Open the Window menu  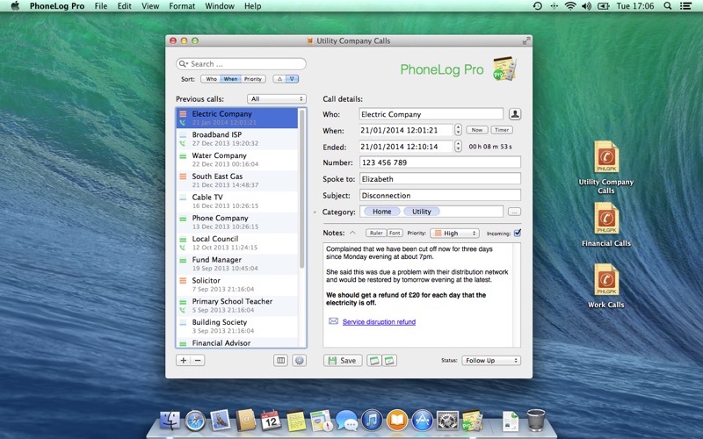pos(220,6)
